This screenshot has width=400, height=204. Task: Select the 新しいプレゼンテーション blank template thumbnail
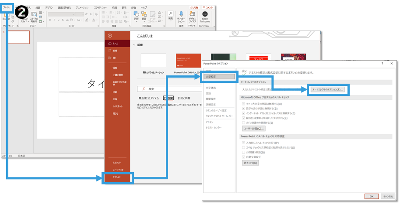point(154,61)
